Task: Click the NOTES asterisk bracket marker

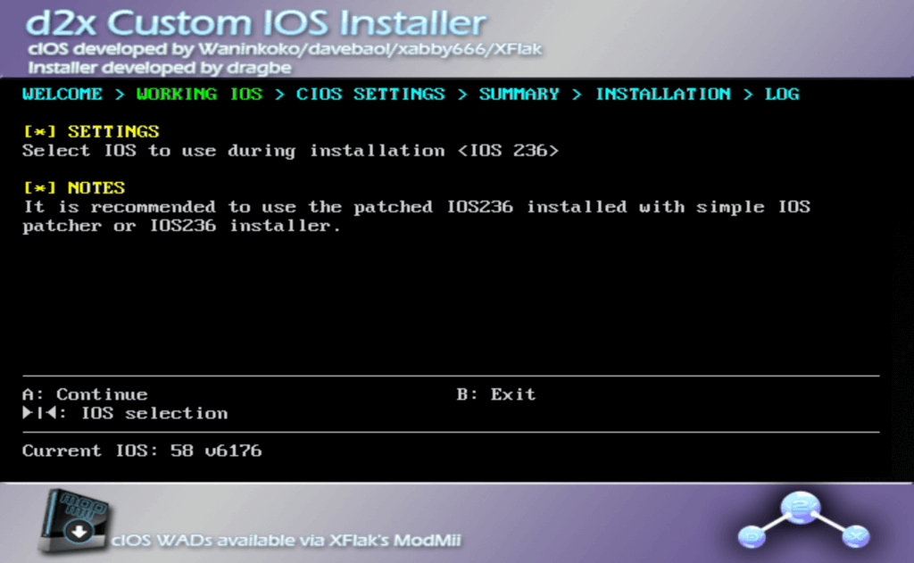Action: (x=39, y=187)
